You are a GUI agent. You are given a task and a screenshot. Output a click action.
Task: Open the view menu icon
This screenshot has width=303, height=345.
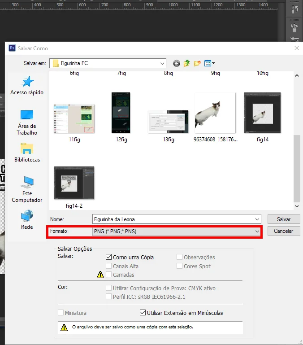click(x=210, y=63)
